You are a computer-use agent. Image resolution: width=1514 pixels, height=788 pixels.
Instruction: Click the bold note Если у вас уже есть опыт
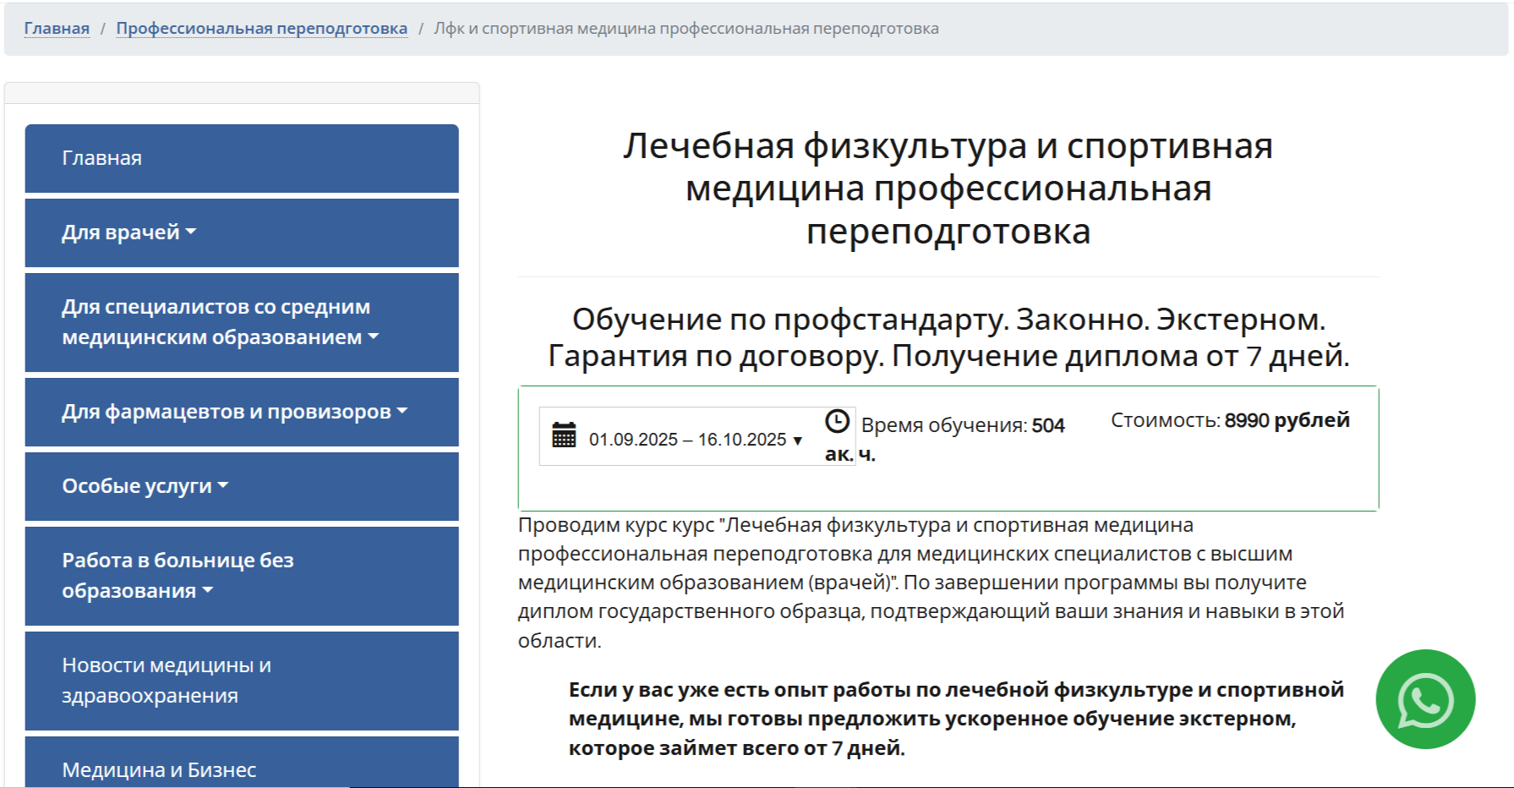[x=956, y=719]
